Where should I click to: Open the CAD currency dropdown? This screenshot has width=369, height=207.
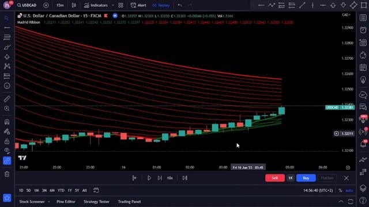pyautogui.click(x=346, y=15)
